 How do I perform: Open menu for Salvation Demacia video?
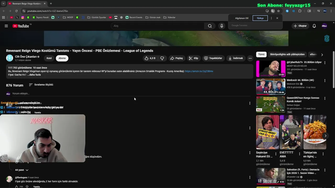pos(325,170)
